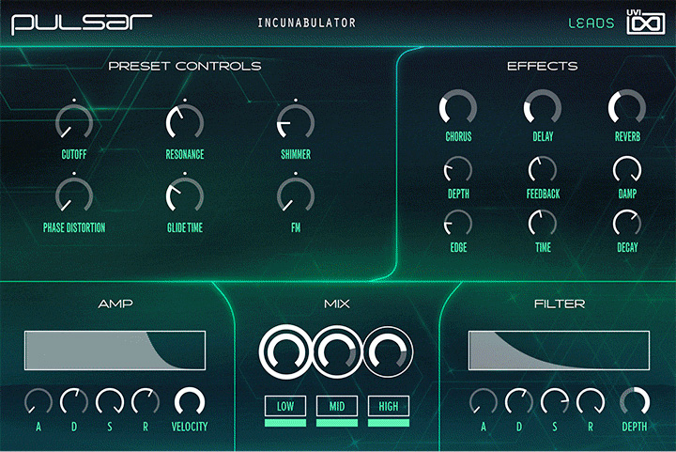The width and height of the screenshot is (676, 452).
Task: Click the High mix level knob
Action: click(x=388, y=352)
